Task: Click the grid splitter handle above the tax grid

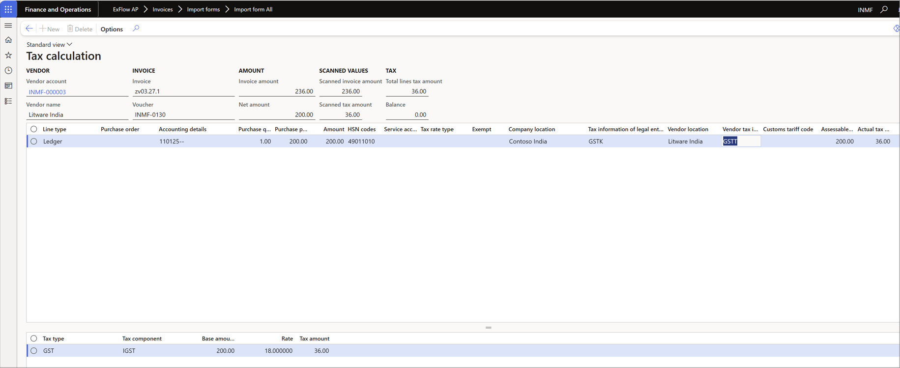Action: pos(489,328)
